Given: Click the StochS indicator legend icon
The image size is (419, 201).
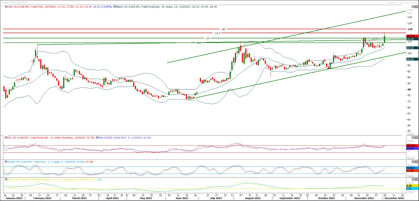Looking at the screenshot, I should click(6, 162).
